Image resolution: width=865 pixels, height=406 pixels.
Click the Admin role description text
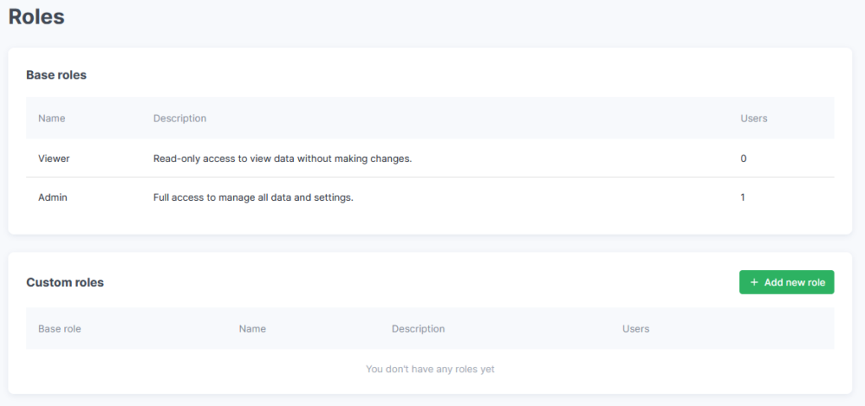click(253, 198)
